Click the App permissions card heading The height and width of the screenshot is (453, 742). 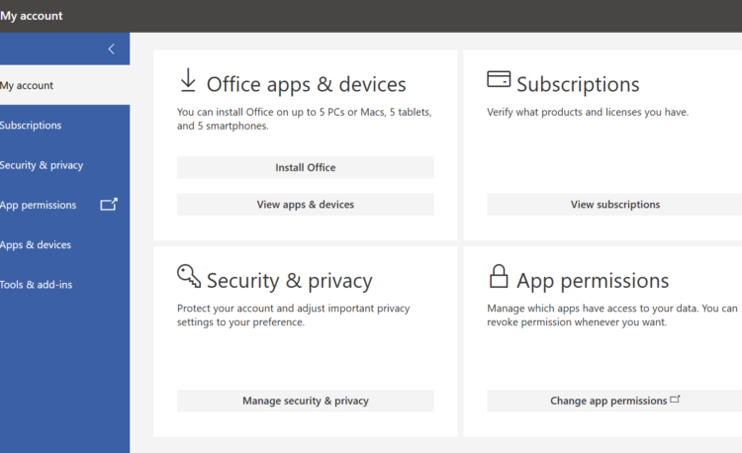point(593,281)
